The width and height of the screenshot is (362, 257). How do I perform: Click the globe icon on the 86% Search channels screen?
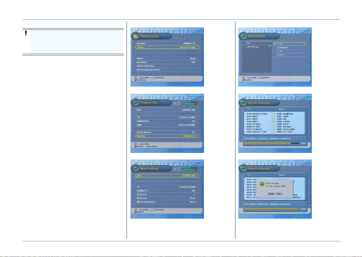243,103
